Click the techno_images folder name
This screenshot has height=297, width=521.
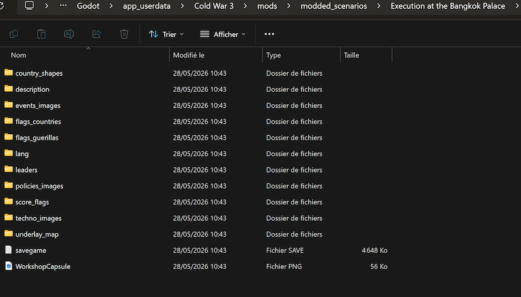click(x=38, y=218)
